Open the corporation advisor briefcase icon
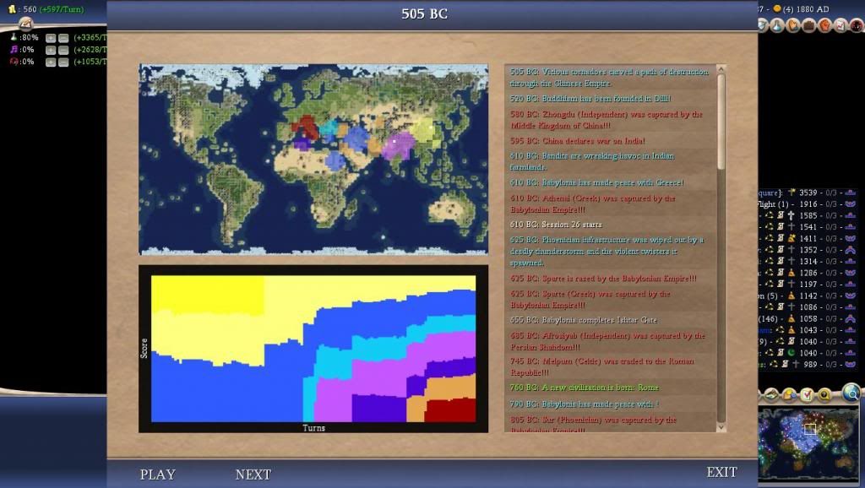The image size is (865, 488). [808, 24]
